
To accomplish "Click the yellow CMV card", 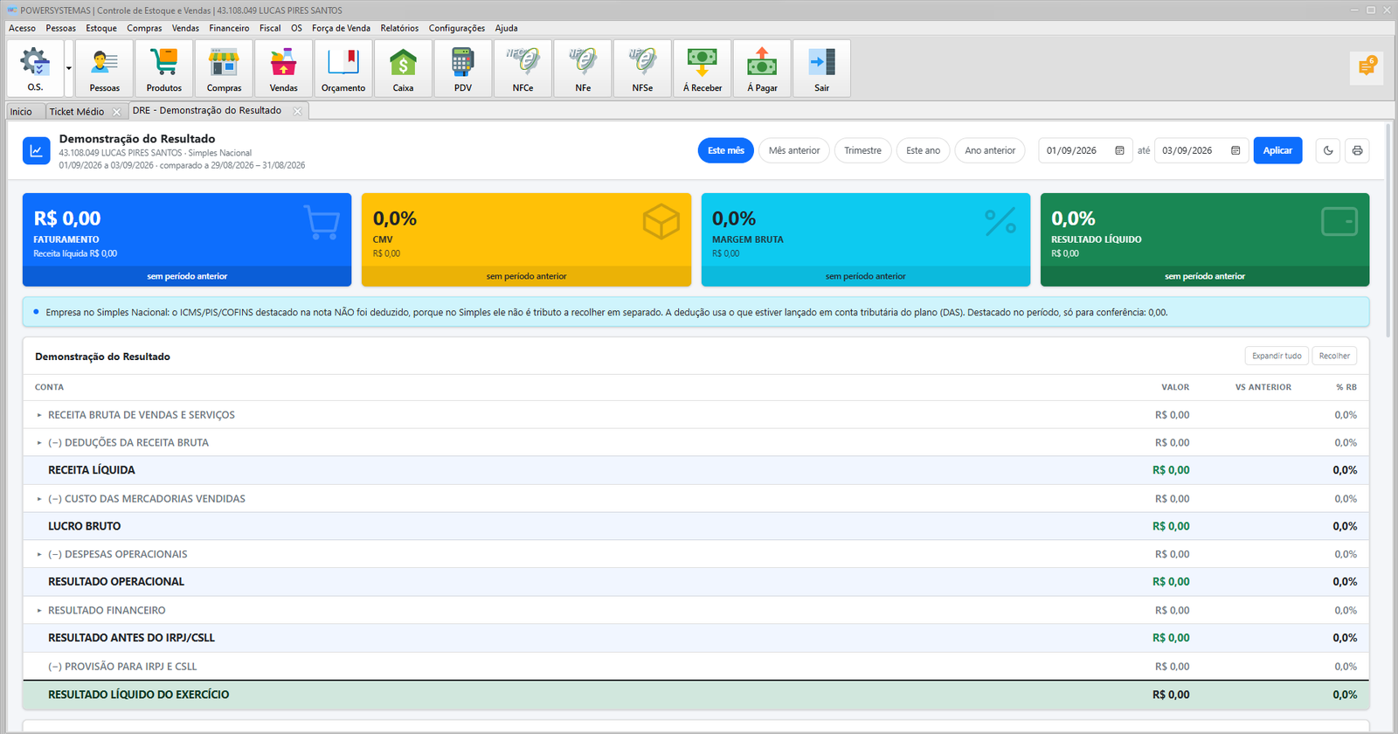I will (x=526, y=239).
